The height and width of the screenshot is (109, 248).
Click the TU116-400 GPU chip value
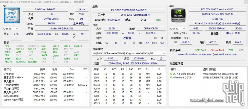coord(217,19)
